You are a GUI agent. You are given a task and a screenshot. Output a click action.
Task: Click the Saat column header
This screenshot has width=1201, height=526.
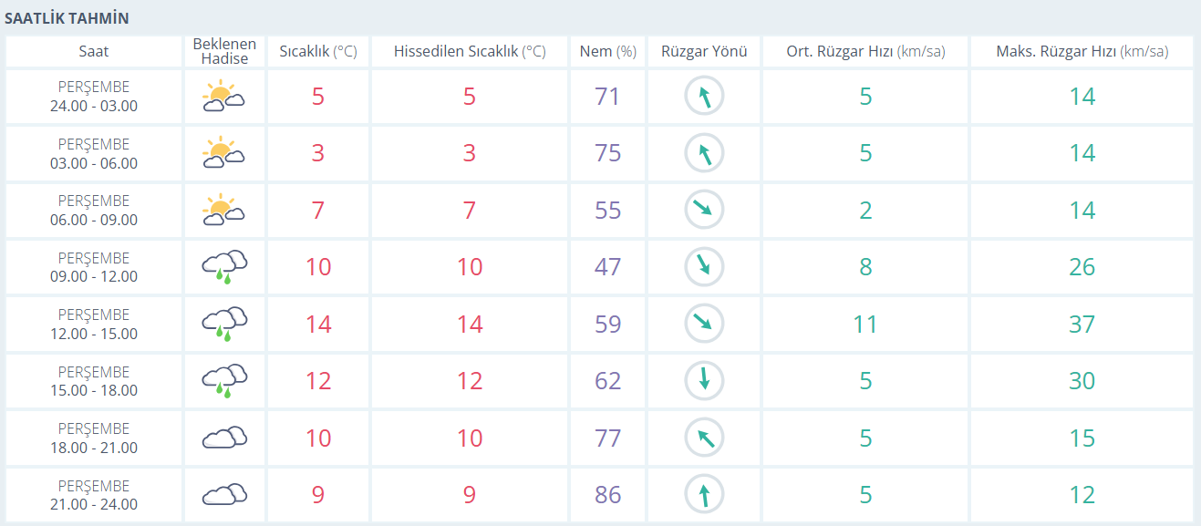click(93, 52)
